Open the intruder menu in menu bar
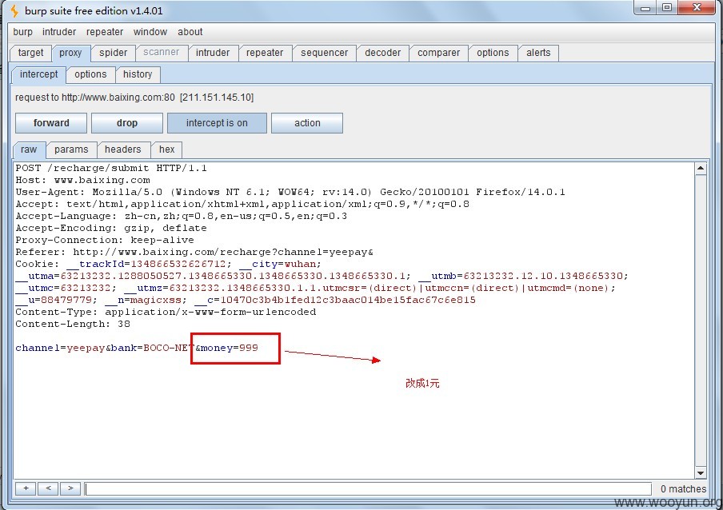 coord(59,32)
